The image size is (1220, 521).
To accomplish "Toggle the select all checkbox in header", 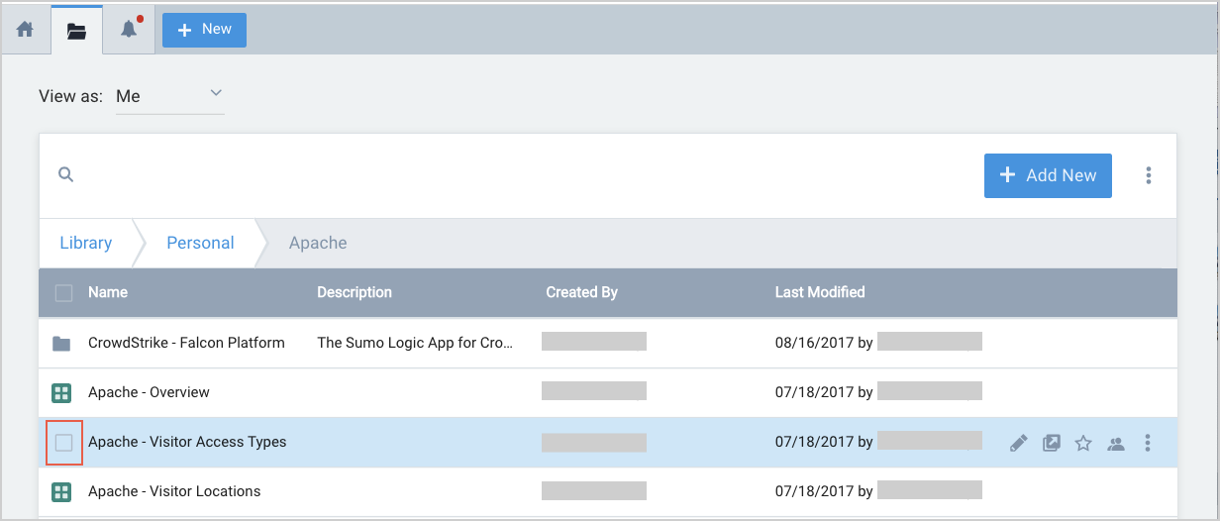I will click(x=63, y=293).
